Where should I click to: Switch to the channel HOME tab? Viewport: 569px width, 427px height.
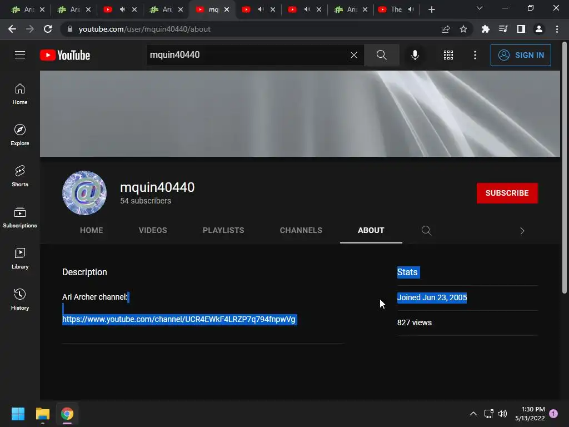pos(92,230)
